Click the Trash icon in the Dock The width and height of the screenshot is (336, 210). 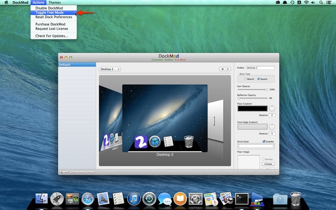point(296,199)
